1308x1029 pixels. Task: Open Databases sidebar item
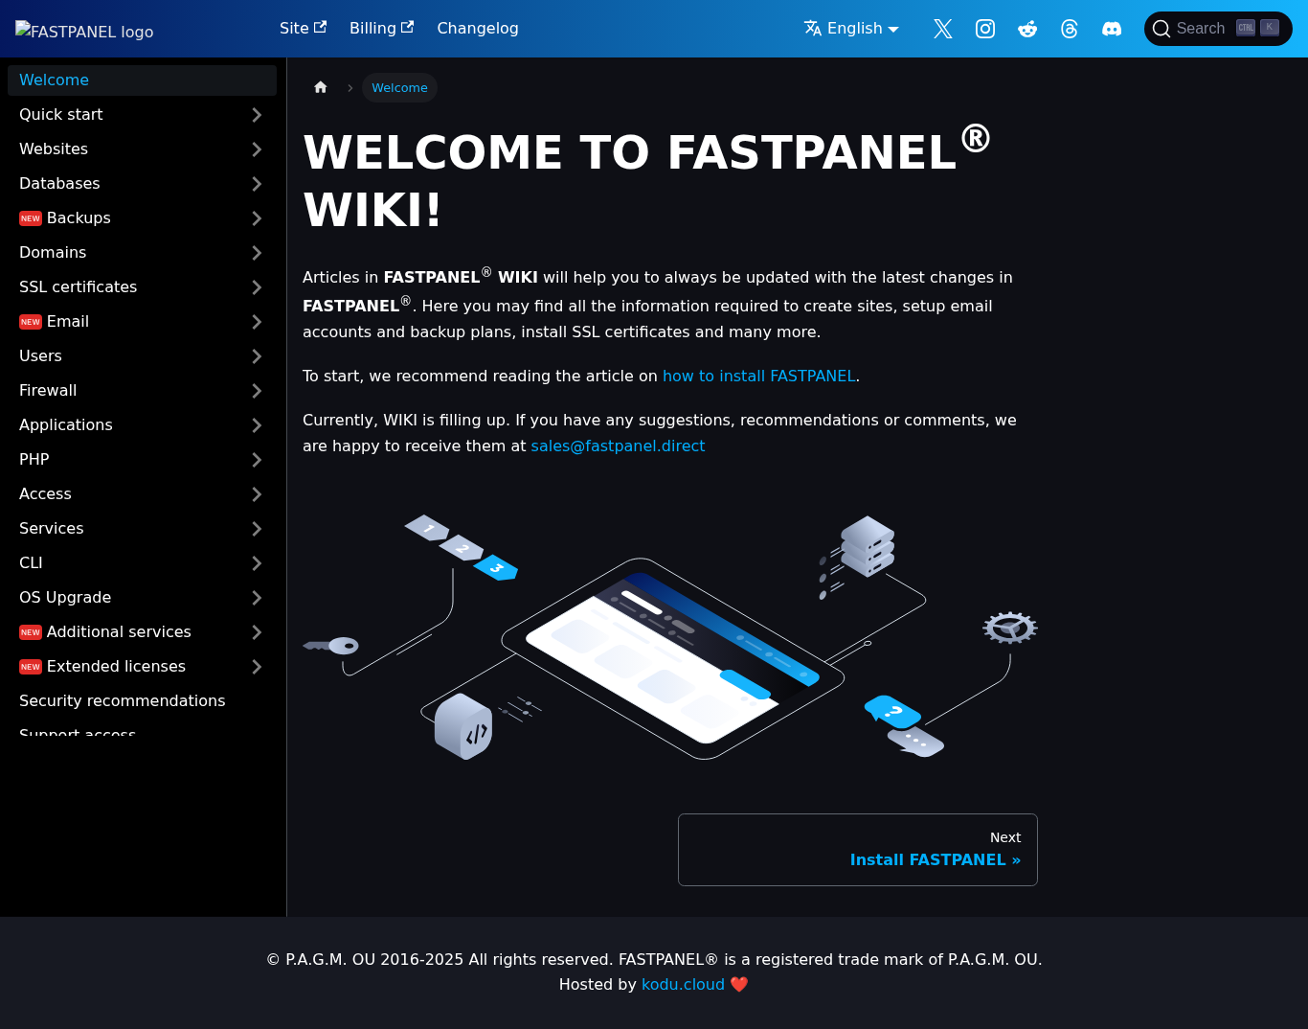[123, 184]
